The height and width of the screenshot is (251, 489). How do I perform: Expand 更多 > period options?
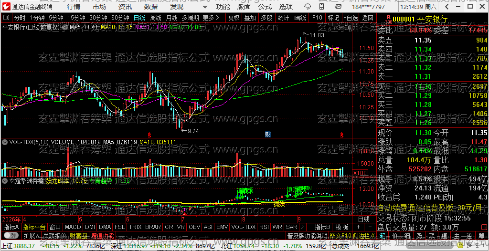tap(211, 18)
